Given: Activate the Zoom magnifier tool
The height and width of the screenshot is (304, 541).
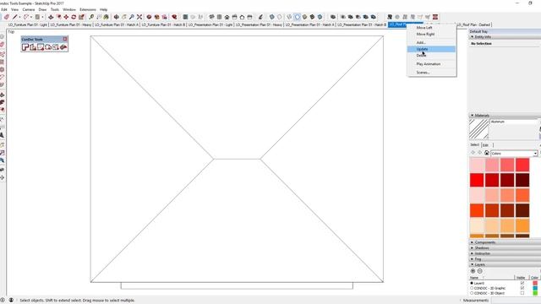Looking at the screenshot, I should 132,17.
